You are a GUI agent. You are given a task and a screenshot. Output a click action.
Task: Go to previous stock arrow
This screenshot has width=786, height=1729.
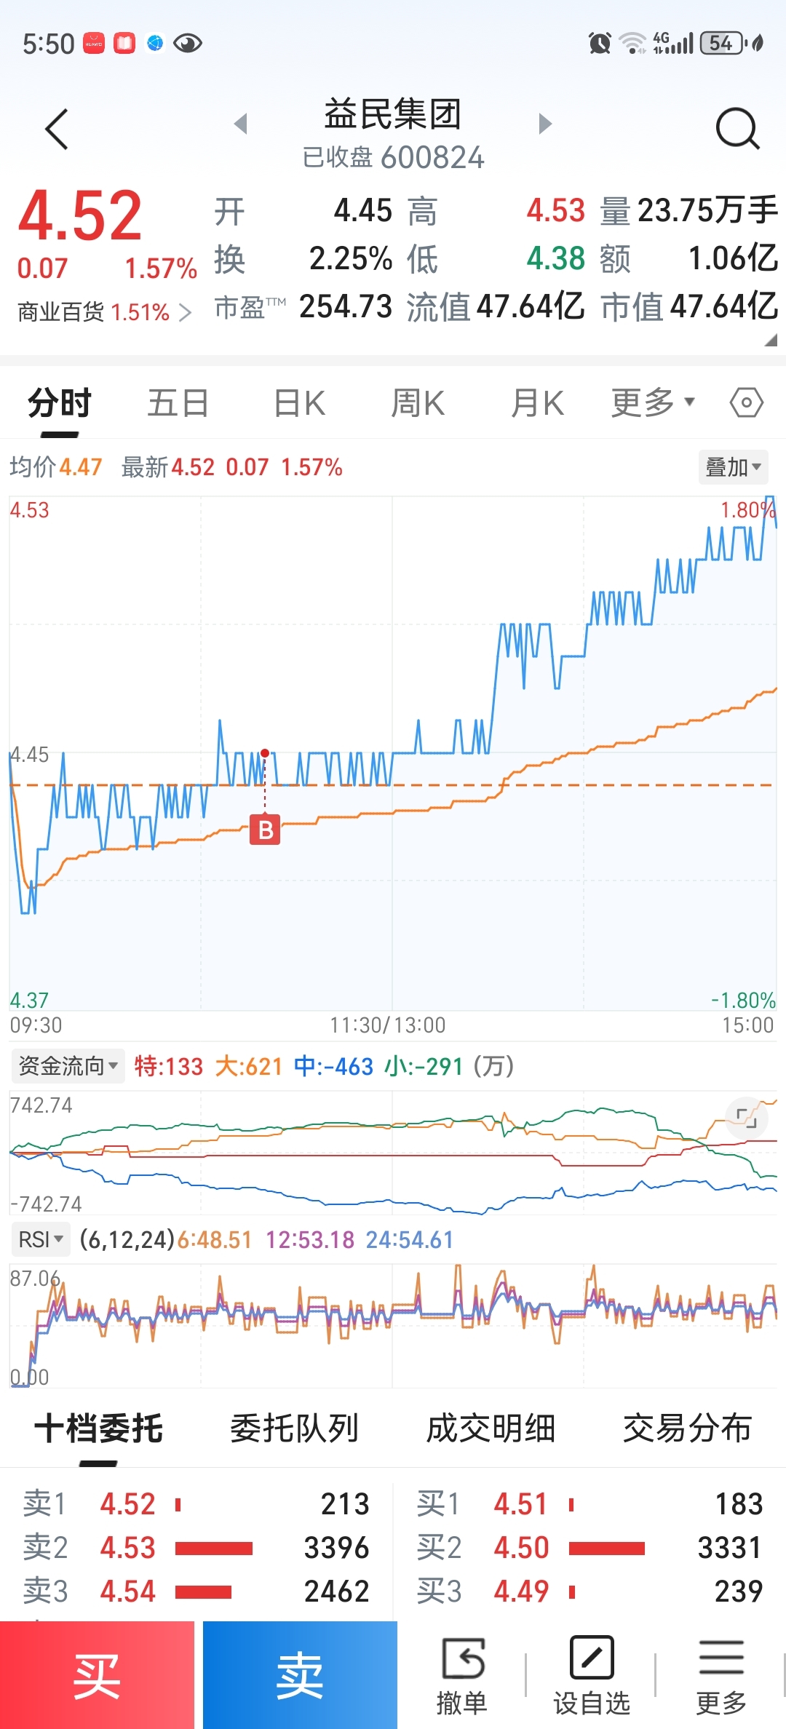[x=241, y=124]
